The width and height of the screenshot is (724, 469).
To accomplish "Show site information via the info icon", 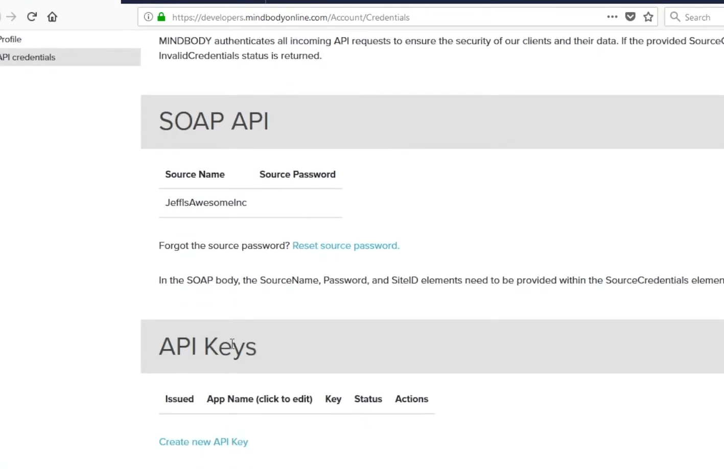I will (x=148, y=17).
